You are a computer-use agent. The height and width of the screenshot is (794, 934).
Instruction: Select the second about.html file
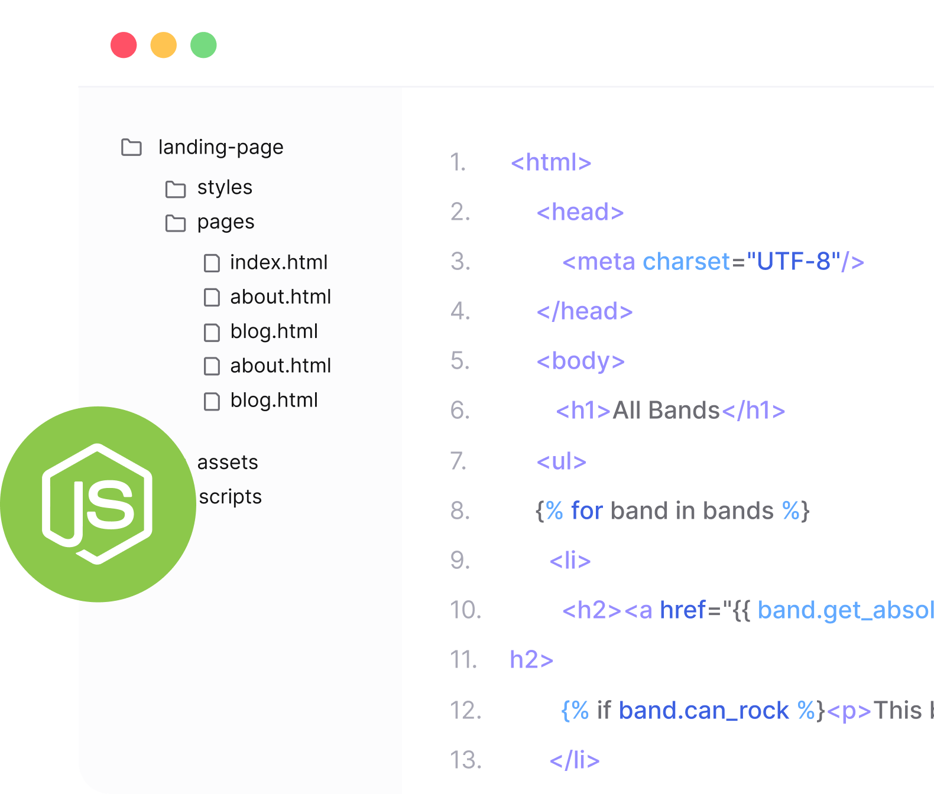point(280,366)
